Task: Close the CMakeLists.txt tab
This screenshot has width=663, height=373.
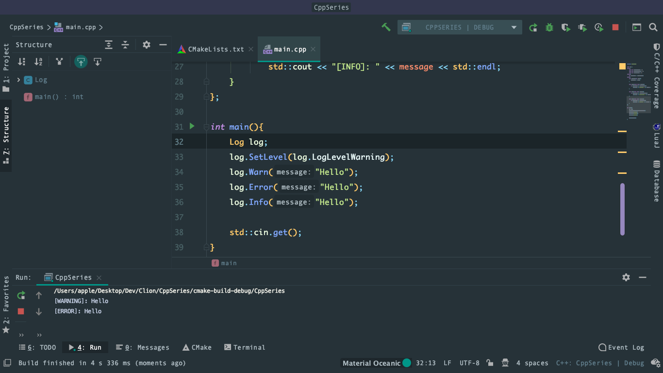Action: 251,49
